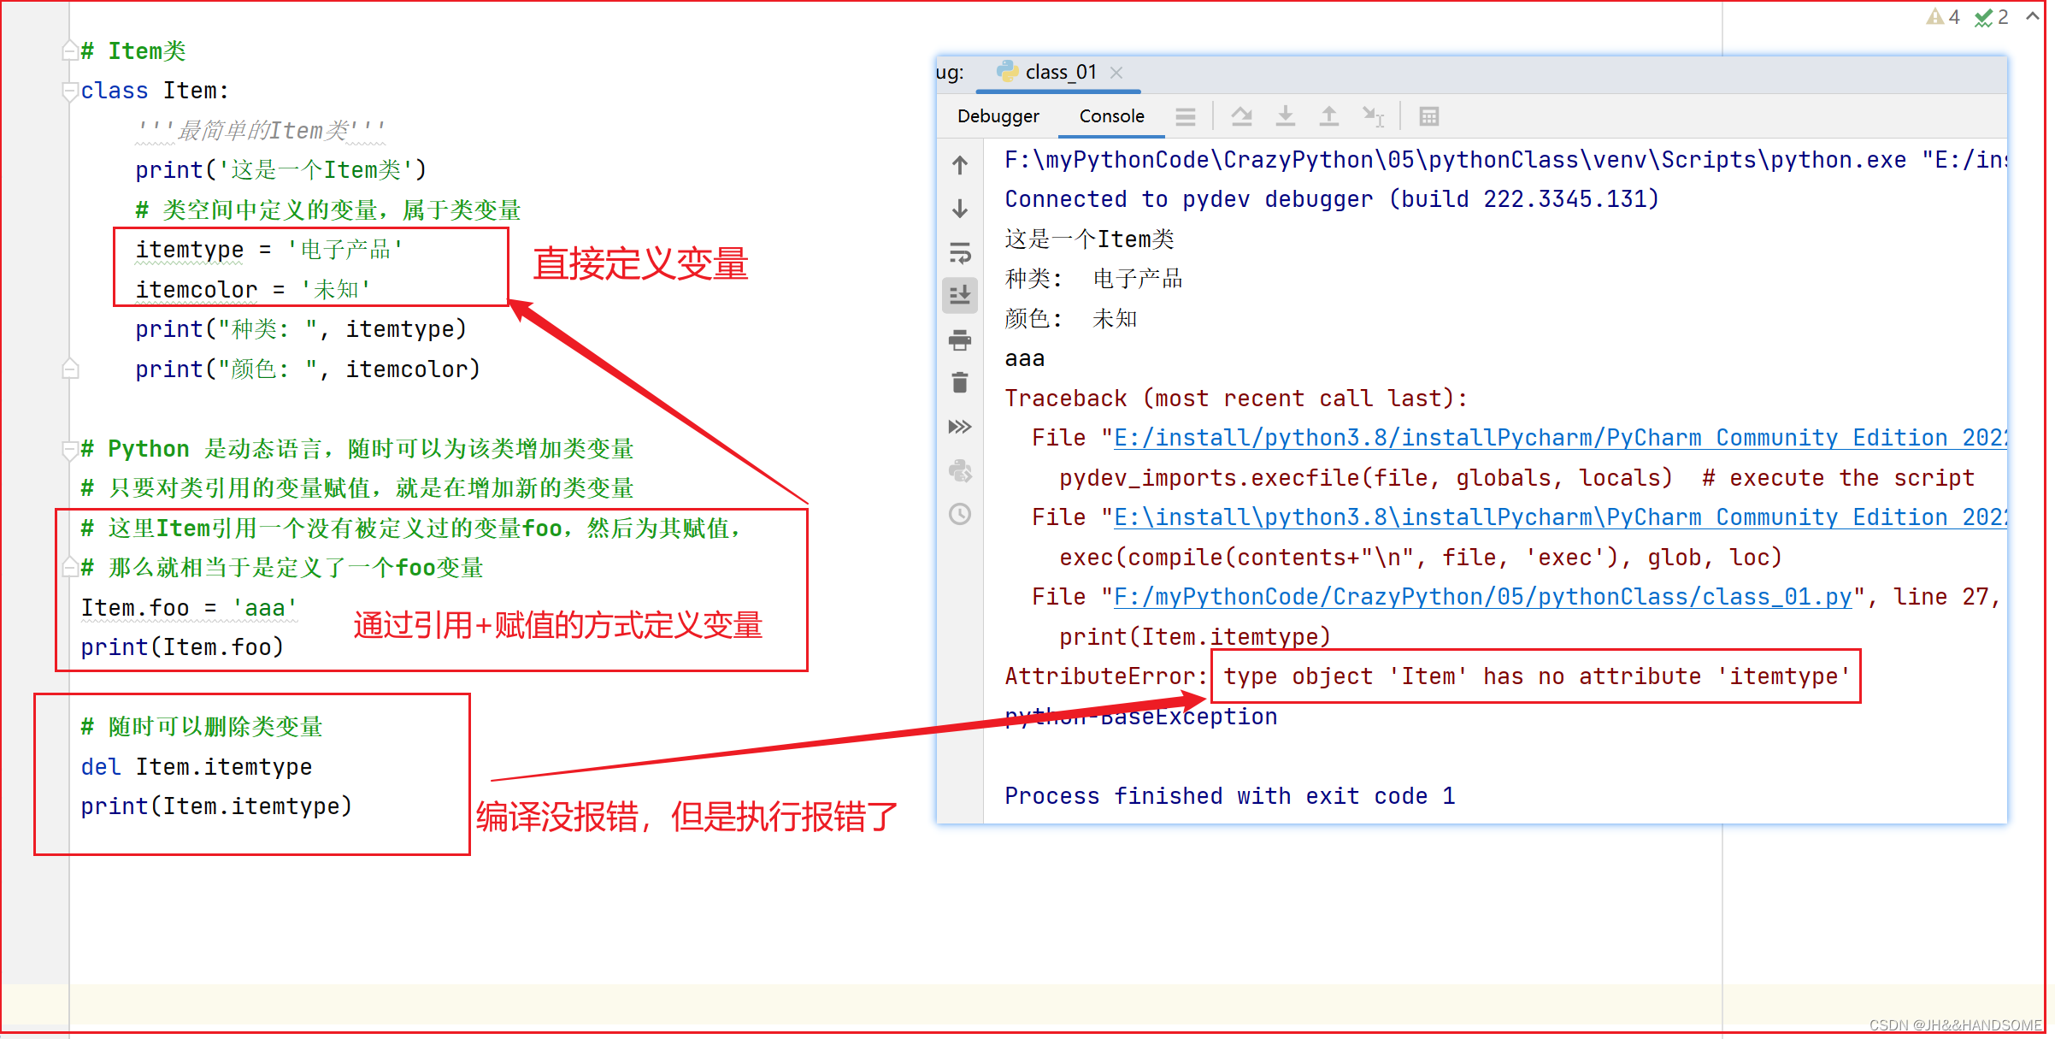Click the down-arrow console navigation icon
The width and height of the screenshot is (2055, 1039).
(960, 209)
